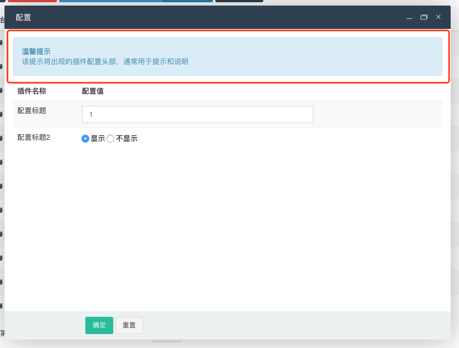
Task: Confirm with the 确定 button
Action: pos(99,325)
